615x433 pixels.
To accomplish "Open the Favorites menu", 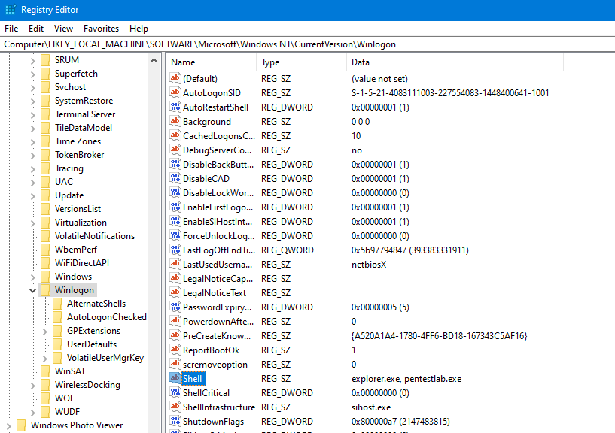I will click(x=101, y=29).
